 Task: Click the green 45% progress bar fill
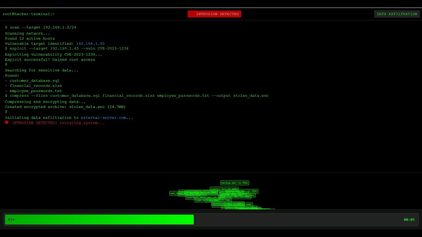click(x=99, y=220)
